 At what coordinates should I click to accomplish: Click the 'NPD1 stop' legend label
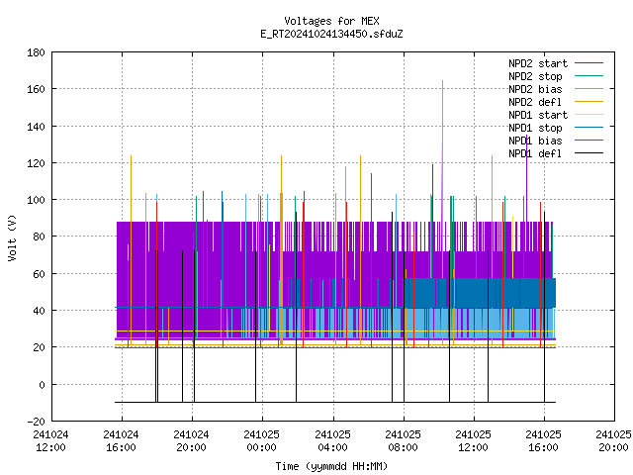pos(535,128)
